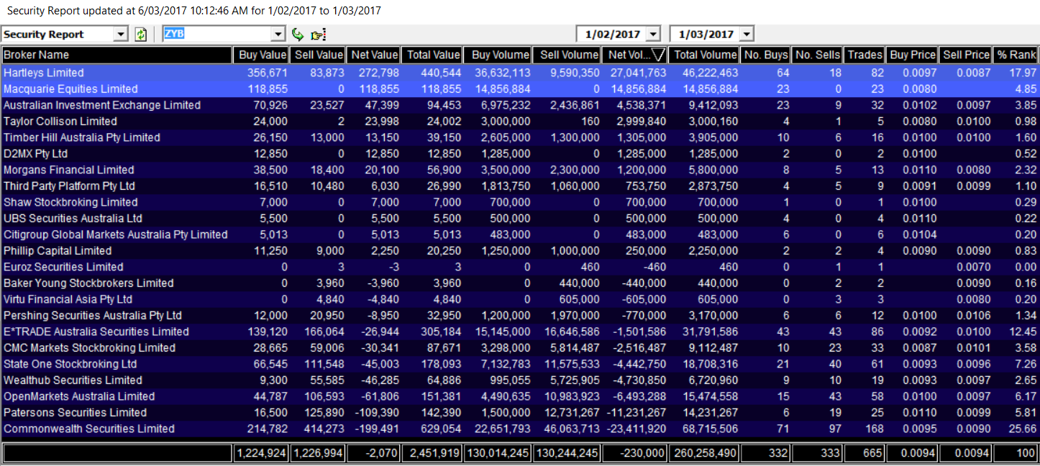Sort by Total Value column header
Image resolution: width=1040 pixels, height=466 pixels.
pyautogui.click(x=432, y=55)
